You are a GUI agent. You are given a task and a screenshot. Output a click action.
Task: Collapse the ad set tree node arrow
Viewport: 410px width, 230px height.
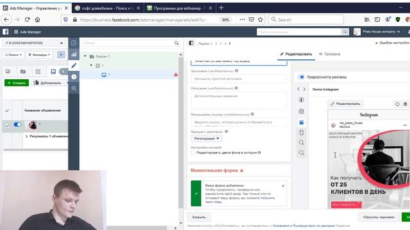(91, 65)
